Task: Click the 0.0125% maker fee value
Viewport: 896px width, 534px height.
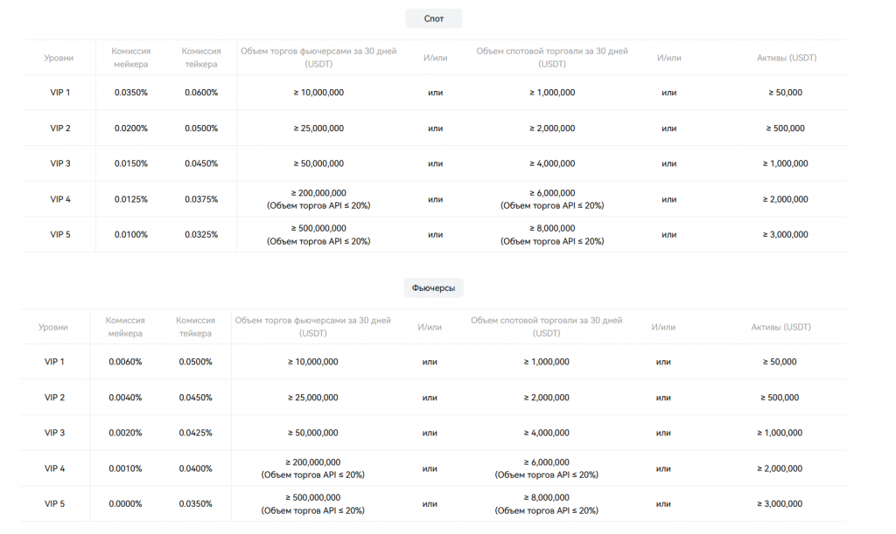Action: (x=131, y=199)
